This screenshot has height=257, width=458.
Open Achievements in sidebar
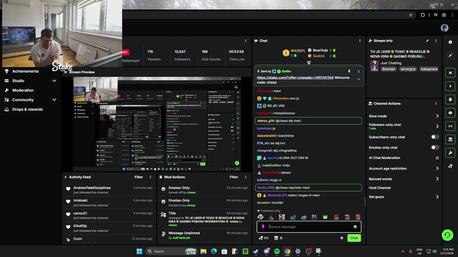pyautogui.click(x=25, y=71)
